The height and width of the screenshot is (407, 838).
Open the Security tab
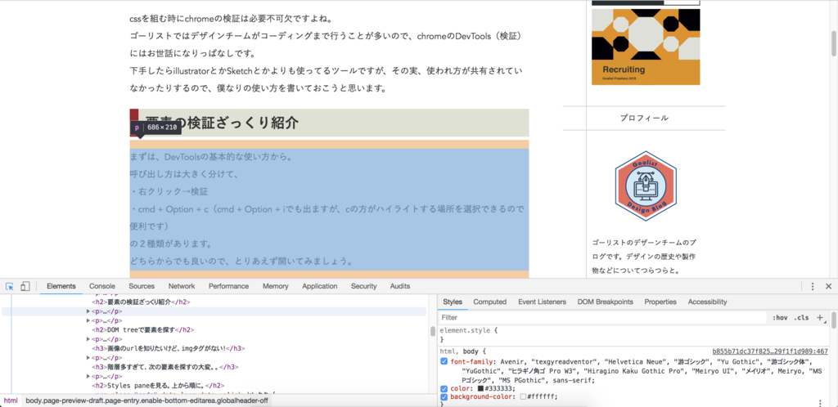tap(364, 286)
